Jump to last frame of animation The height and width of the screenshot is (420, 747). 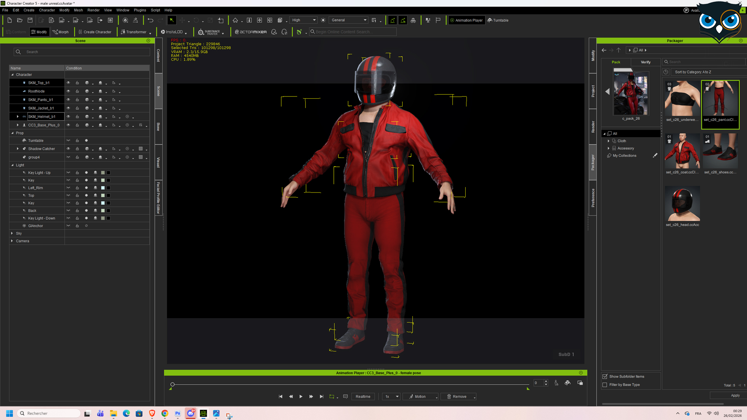tap(321, 397)
